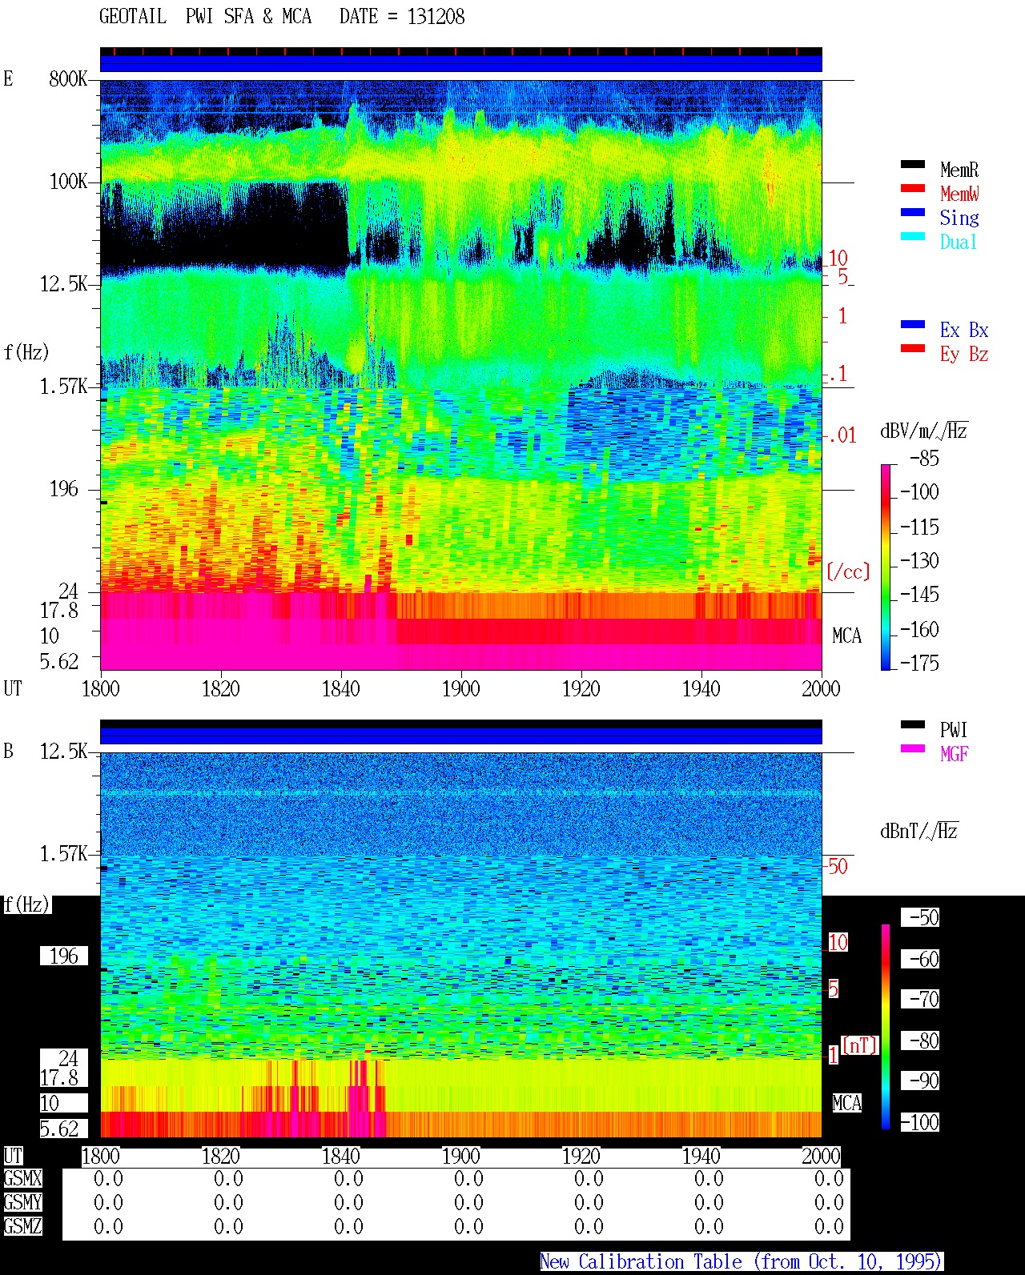Click the dBnT magnetic field color bar
The width and height of the screenshot is (1025, 1275).
(886, 1027)
